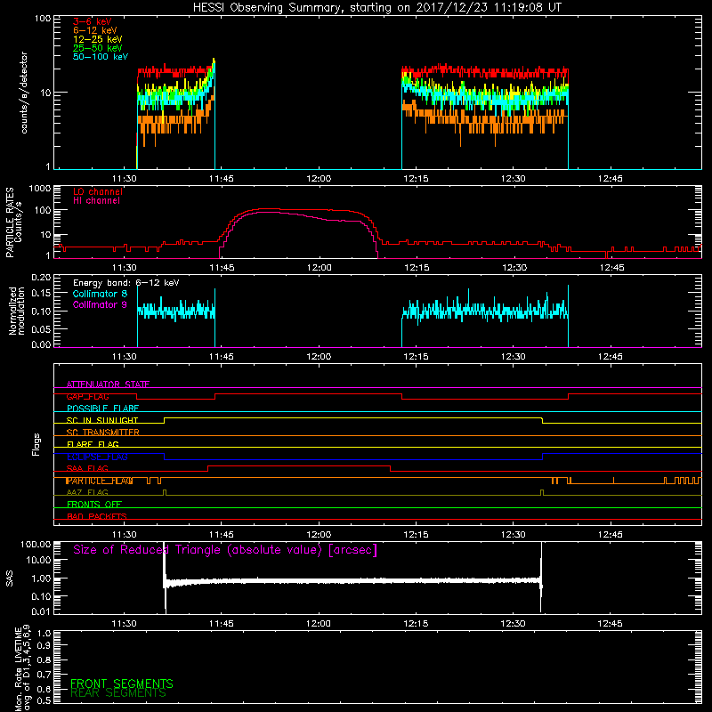Screen dimensions: 712x712
Task: Click the 'Size of Reduced Triangle' heading
Action: click(225, 550)
